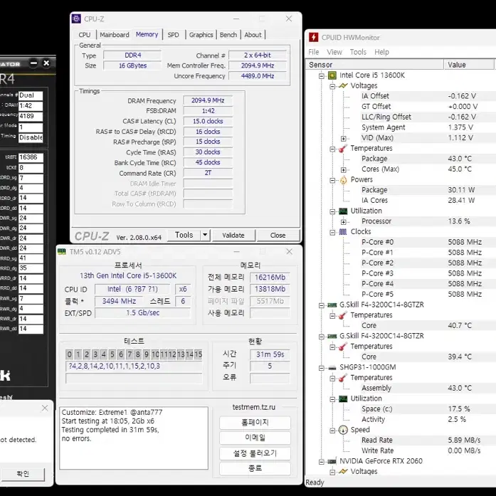The width and height of the screenshot is (496, 496).
Task: Click the 종료 button in TM5
Action: (255, 468)
